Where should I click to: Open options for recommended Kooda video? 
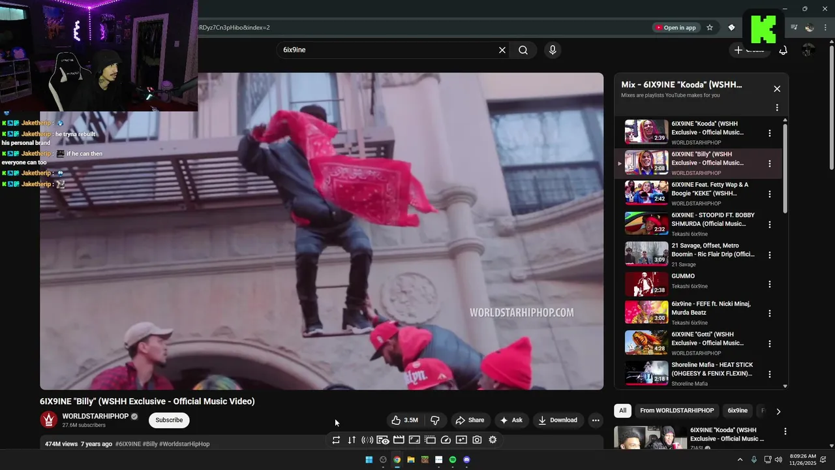pos(785,431)
